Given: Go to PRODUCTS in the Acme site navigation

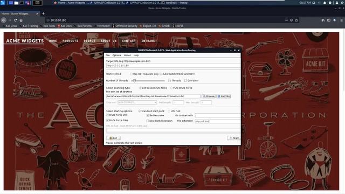Looking at the screenshot, I should click(70, 41).
